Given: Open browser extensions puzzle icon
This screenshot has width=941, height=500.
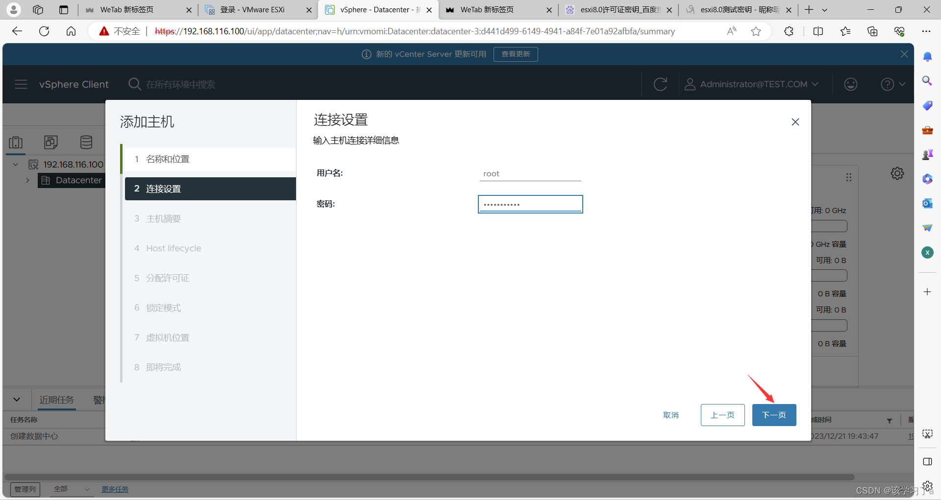Looking at the screenshot, I should [789, 31].
